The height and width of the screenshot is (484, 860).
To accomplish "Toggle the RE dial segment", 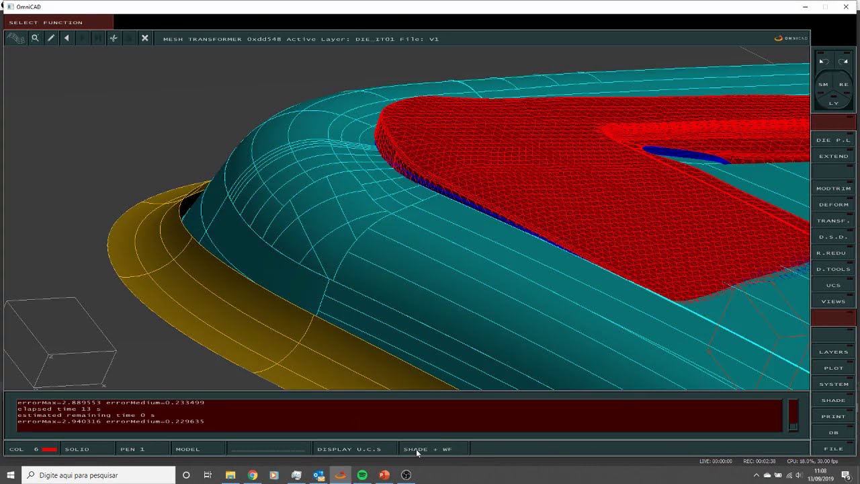I will point(844,85).
